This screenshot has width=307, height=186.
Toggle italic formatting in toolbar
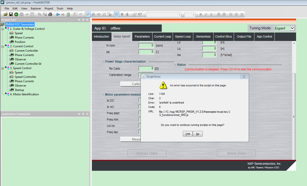click(x=206, y=14)
